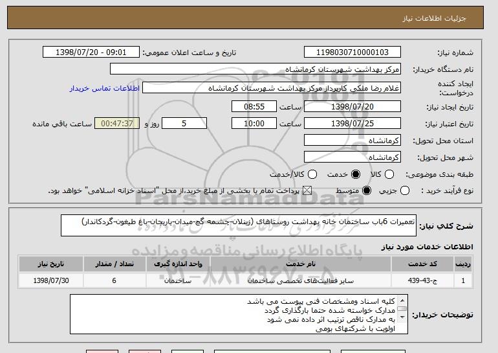Screen dimensions: 498x353
Task: Click the سایر فعالیت‌های تخصصی ساختمان cell
Action: pos(301,280)
